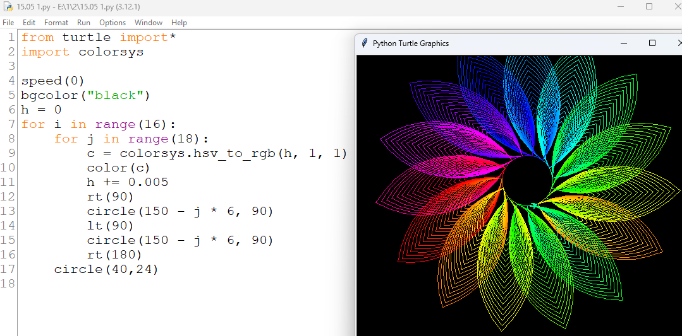Click the 'h = 0' line

pyautogui.click(x=41, y=110)
